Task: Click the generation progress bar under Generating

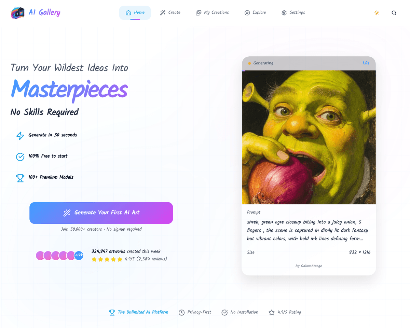Action: coord(309,71)
